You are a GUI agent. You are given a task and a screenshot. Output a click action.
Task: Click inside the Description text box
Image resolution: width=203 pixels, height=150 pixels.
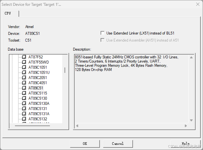point(131,89)
